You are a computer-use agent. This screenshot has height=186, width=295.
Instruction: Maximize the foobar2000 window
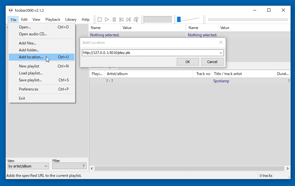click(x=269, y=10)
